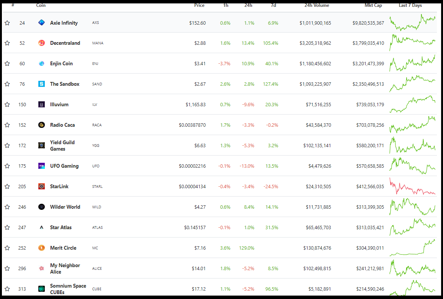Sort by the Mkt Cap header
This screenshot has height=299, width=443.
point(373,5)
